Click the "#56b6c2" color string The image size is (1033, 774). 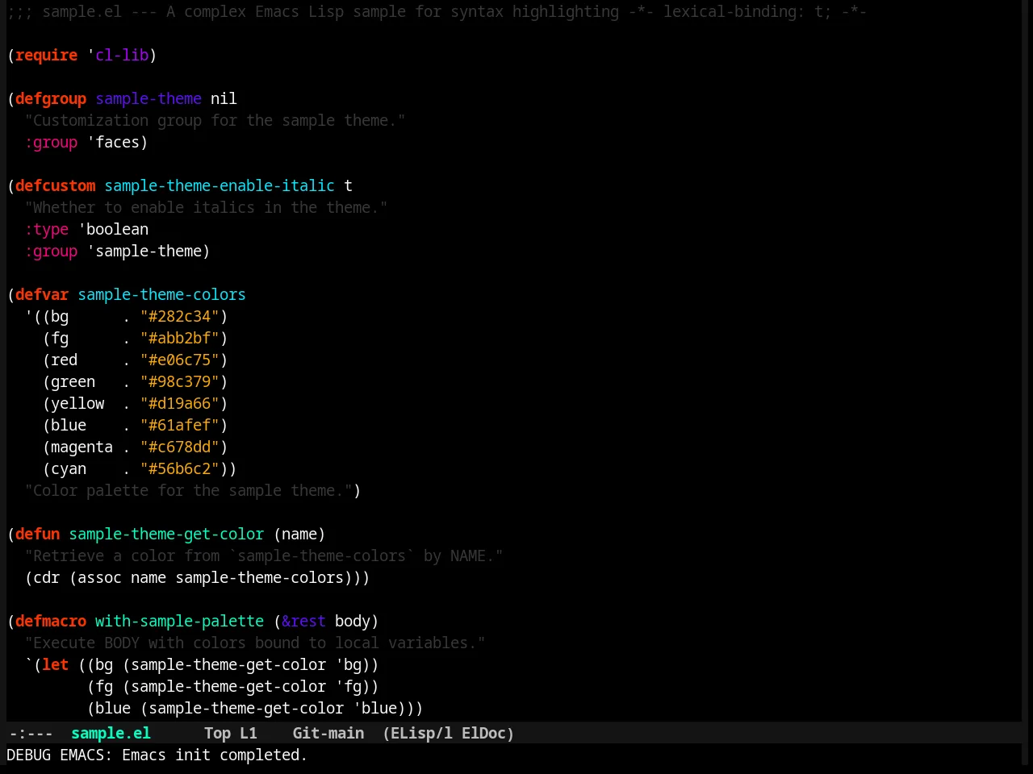180,468
